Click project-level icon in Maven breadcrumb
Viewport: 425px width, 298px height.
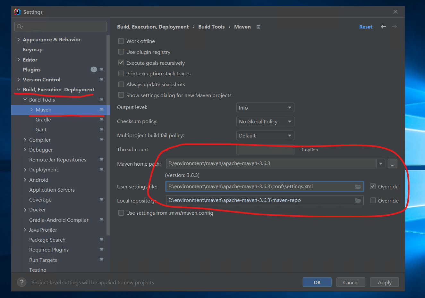258,27
